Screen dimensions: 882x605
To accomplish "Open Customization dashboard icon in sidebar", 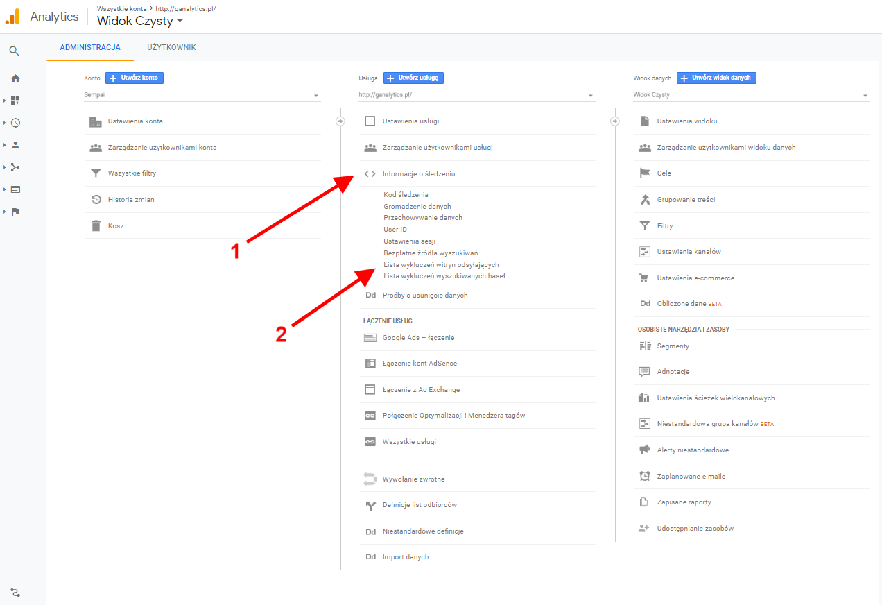I will click(15, 101).
